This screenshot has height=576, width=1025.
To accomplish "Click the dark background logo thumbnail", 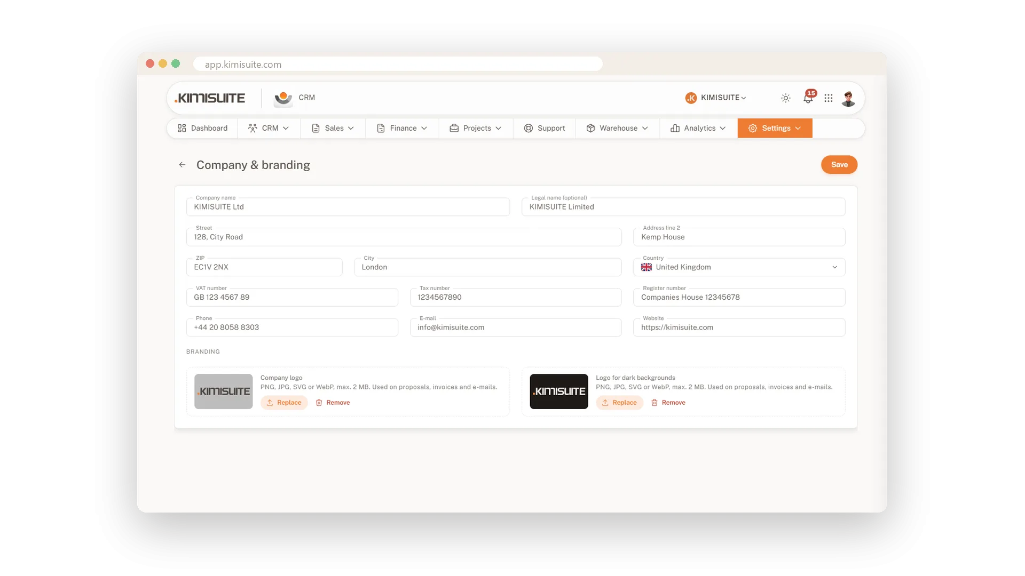I will [559, 391].
